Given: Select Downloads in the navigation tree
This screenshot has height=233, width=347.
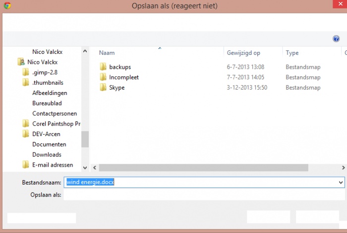Looking at the screenshot, I should (47, 155).
